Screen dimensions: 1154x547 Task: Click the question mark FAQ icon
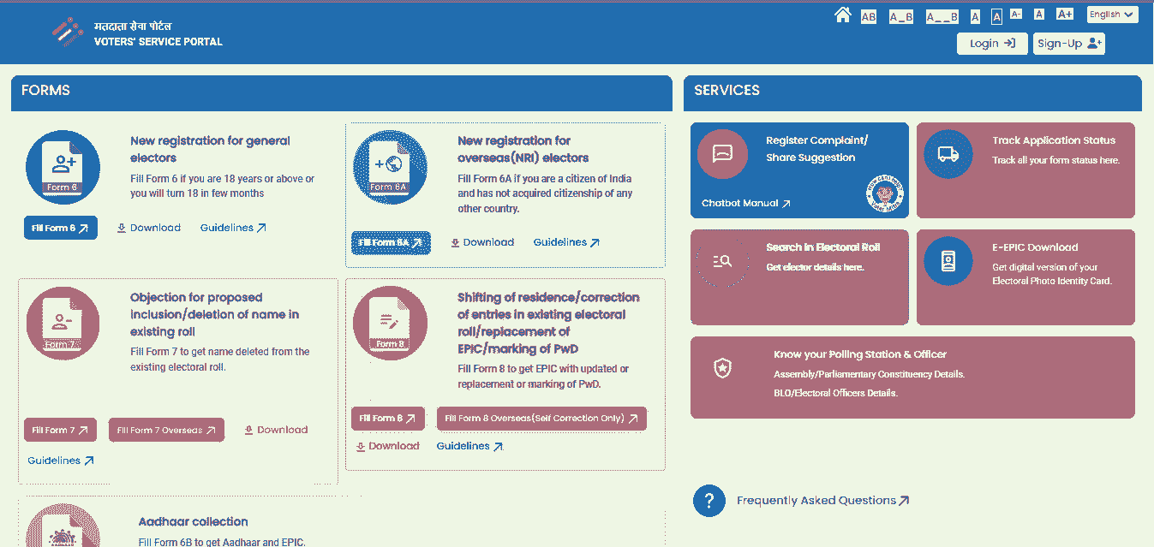click(x=709, y=500)
